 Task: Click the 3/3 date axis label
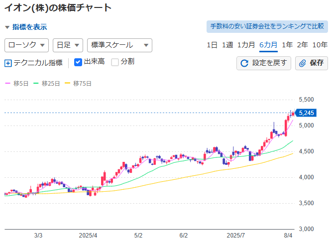38,236
